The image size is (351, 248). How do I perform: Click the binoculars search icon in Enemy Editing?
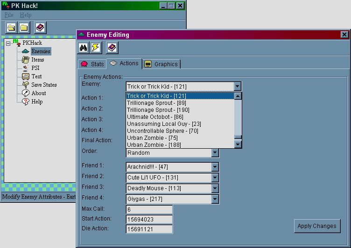coord(83,48)
